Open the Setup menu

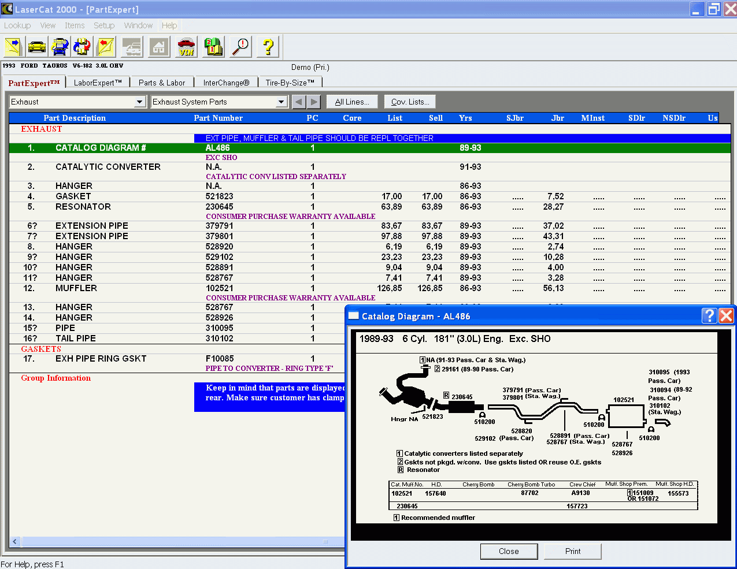(x=104, y=25)
